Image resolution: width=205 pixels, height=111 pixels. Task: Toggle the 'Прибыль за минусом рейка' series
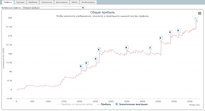pyautogui.click(x=75, y=104)
